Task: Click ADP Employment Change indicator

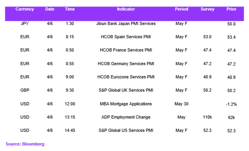Action: [126, 117]
